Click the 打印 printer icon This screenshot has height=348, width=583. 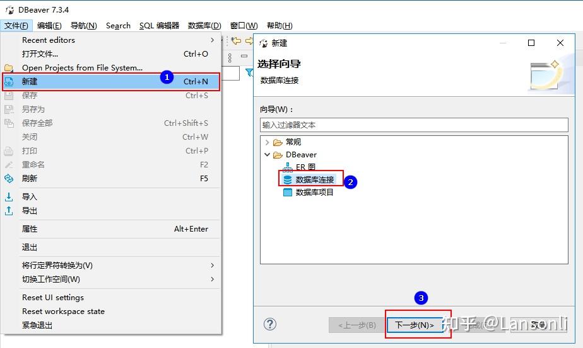tap(9, 151)
